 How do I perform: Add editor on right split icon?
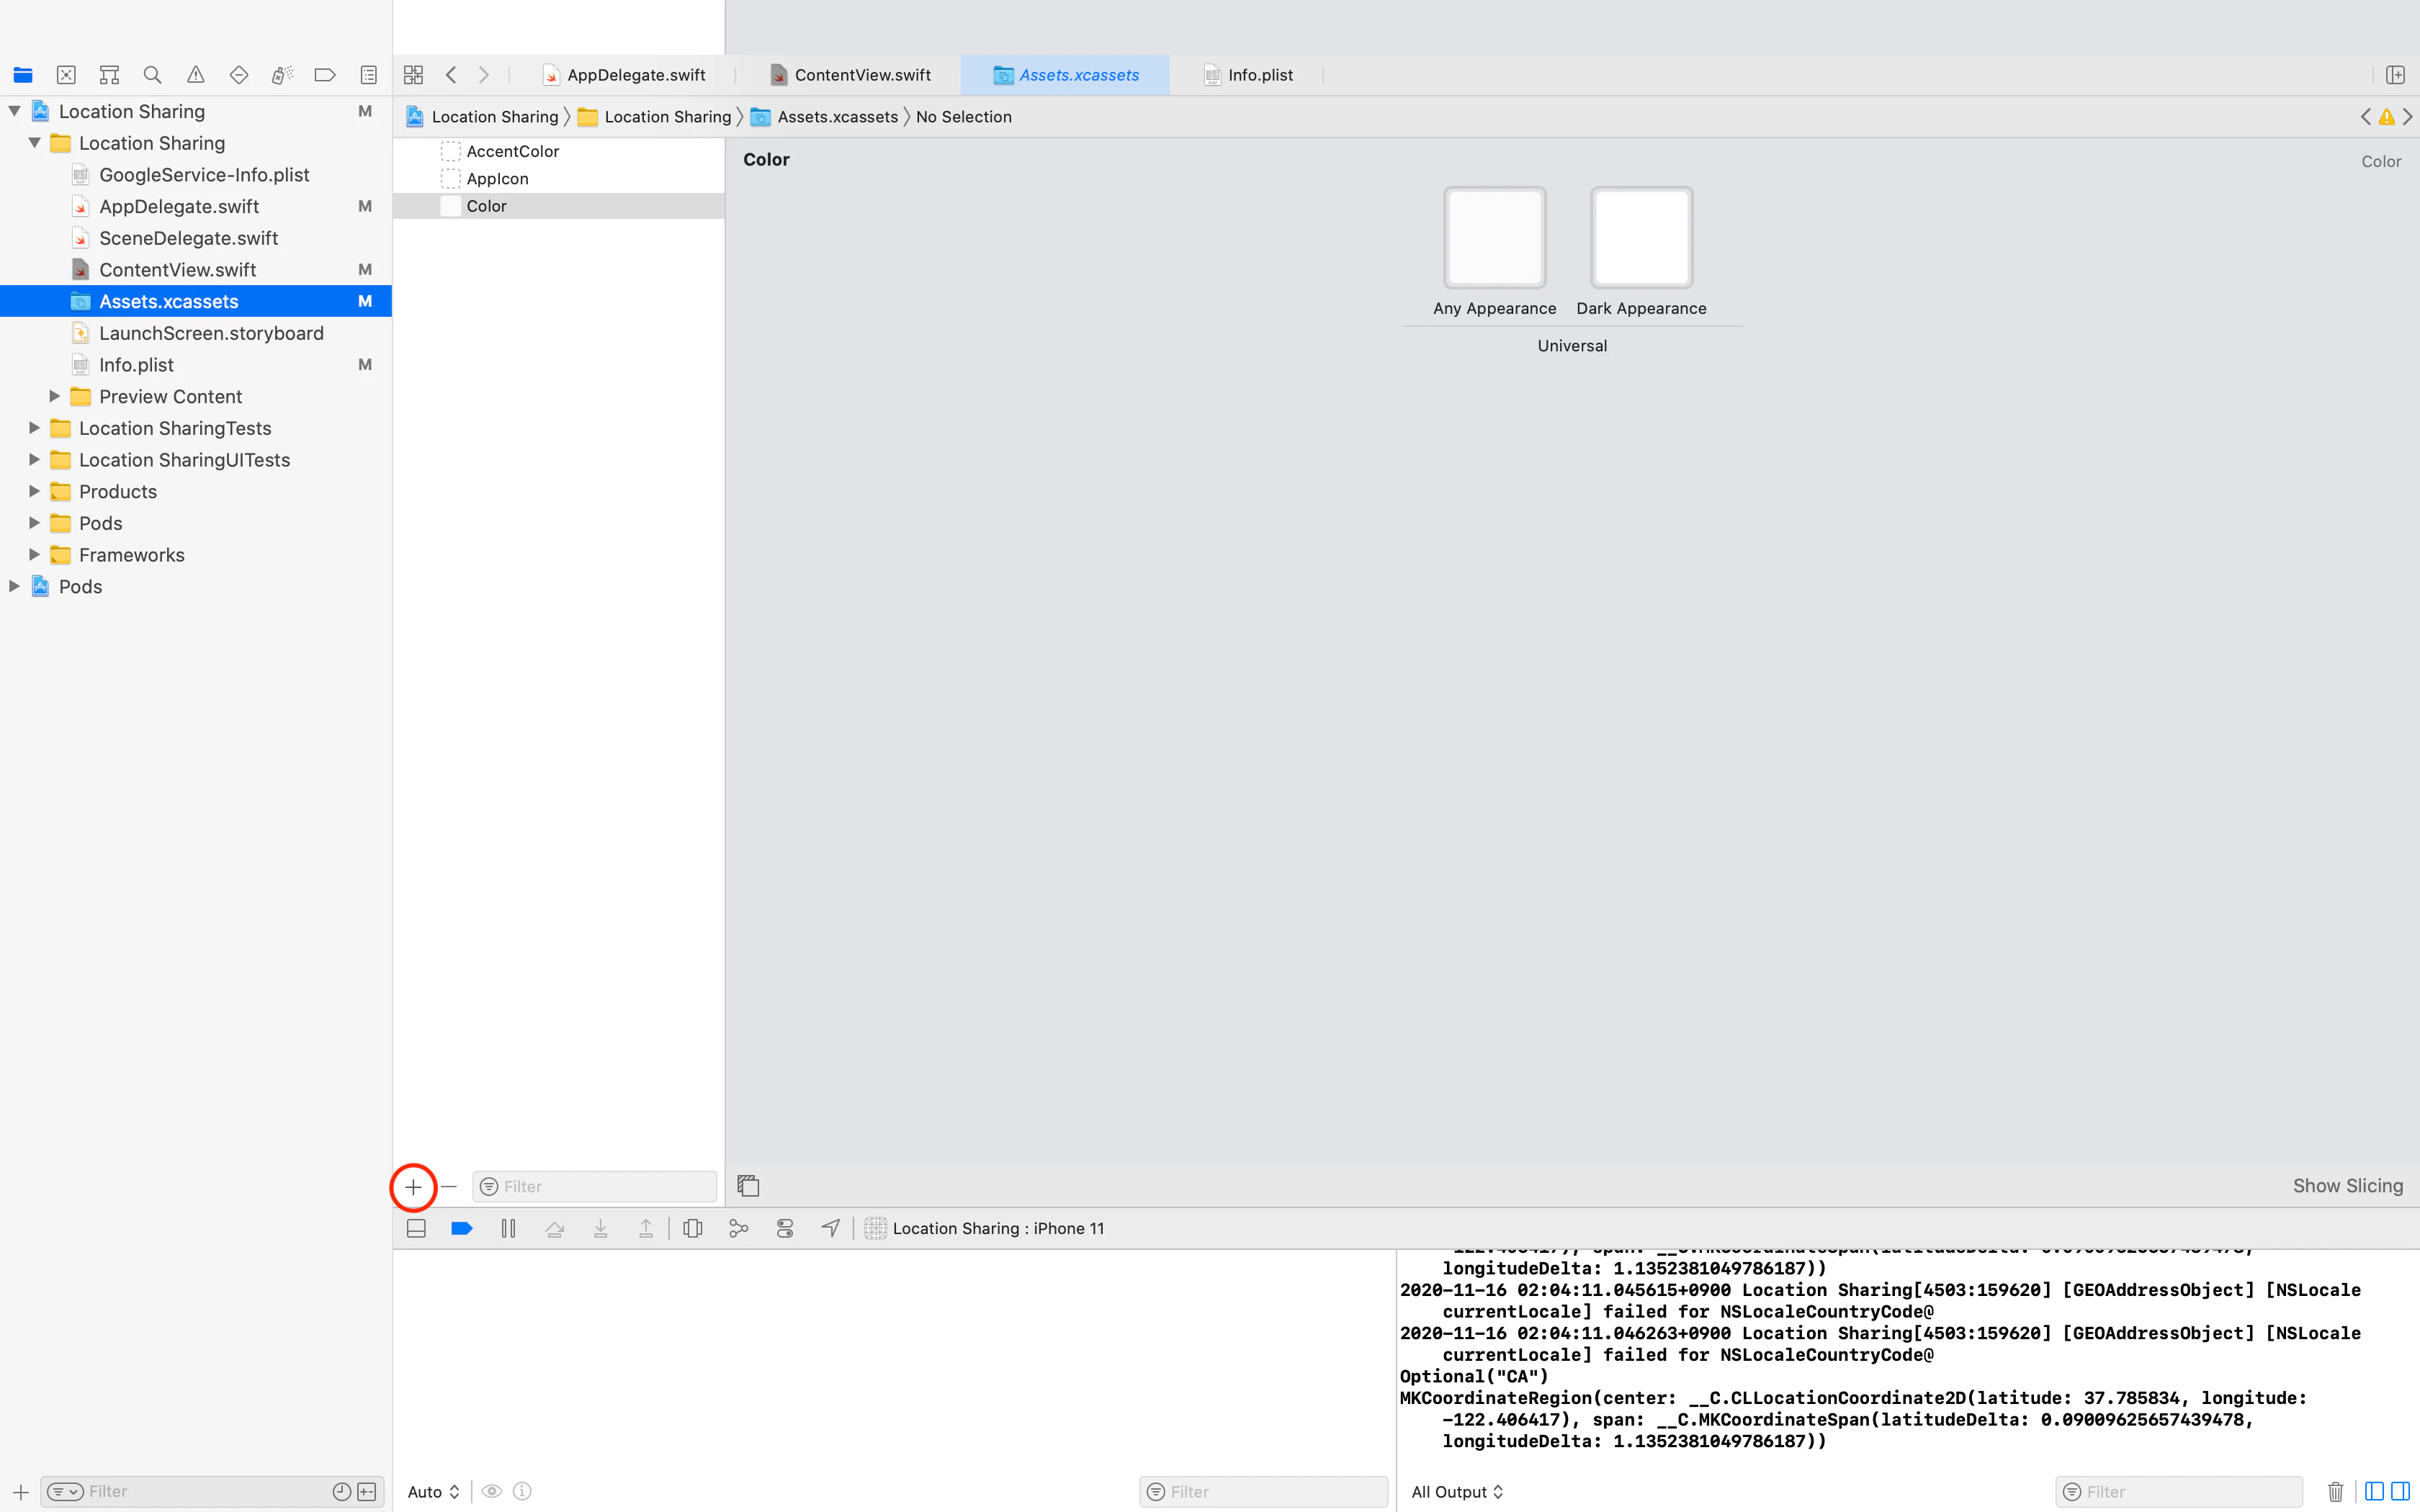coord(2395,75)
